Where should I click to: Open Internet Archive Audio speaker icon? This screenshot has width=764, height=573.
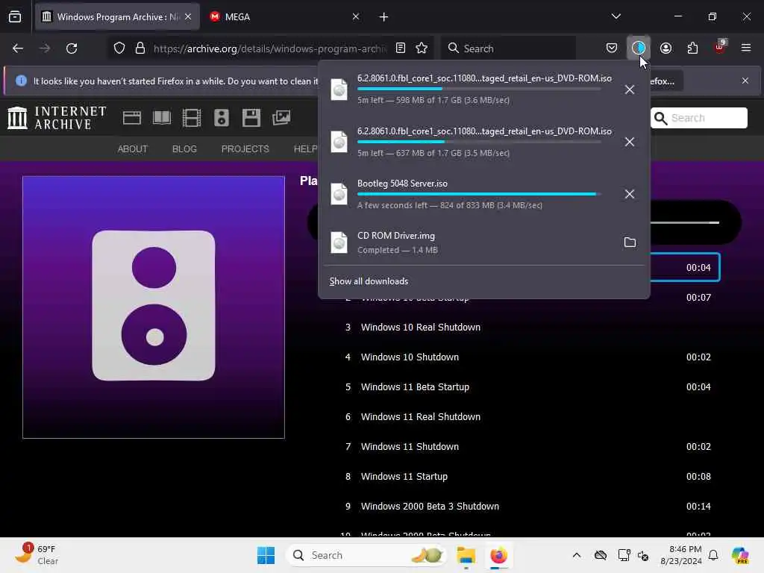[221, 118]
